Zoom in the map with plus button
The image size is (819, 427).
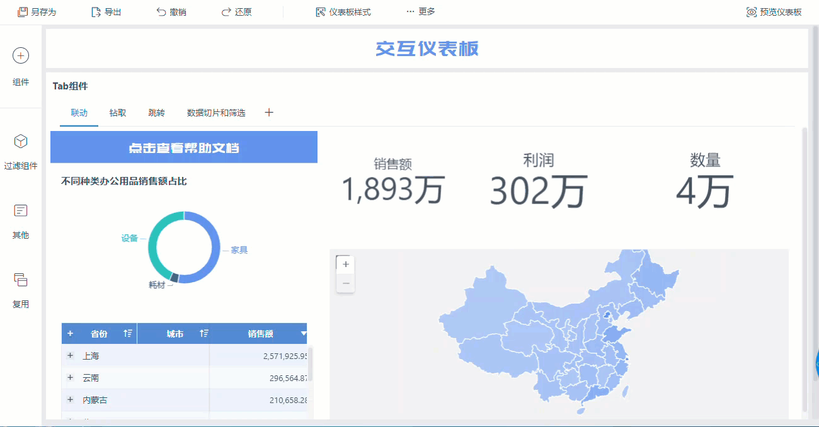pos(346,265)
